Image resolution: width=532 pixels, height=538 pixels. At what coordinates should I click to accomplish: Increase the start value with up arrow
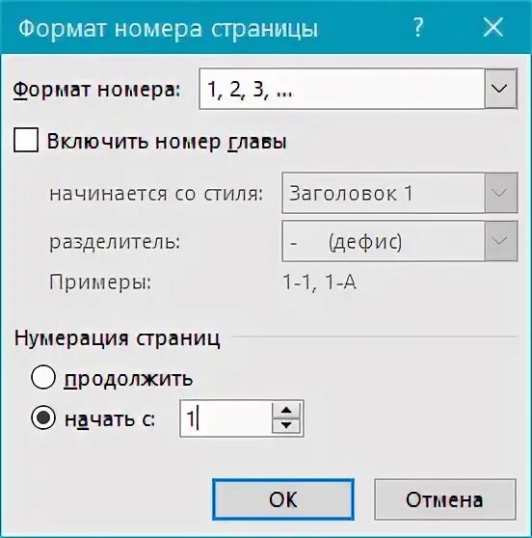(286, 410)
